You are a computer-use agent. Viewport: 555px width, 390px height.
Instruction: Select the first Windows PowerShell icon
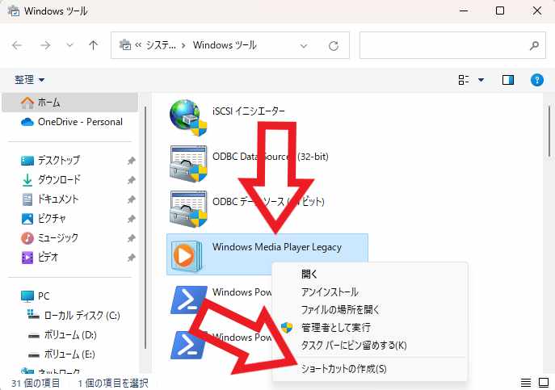click(x=189, y=300)
